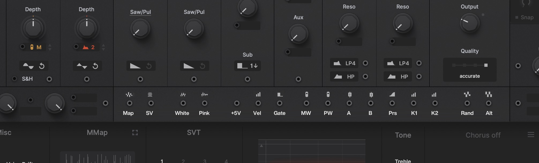Screen dimensions: 539x163
Task: Select the Chorus off panel header
Action: (483, 135)
